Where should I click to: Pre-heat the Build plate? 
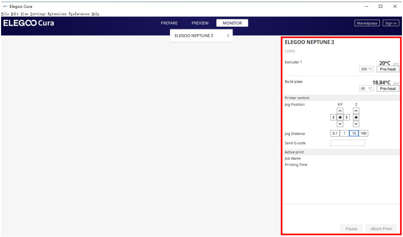click(388, 89)
